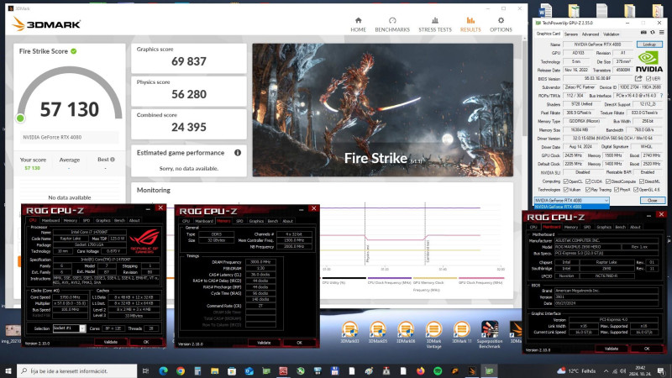The height and width of the screenshot is (378, 672).
Task: Toggle DirectML checkbox in GPU-Z
Action: coord(641,181)
